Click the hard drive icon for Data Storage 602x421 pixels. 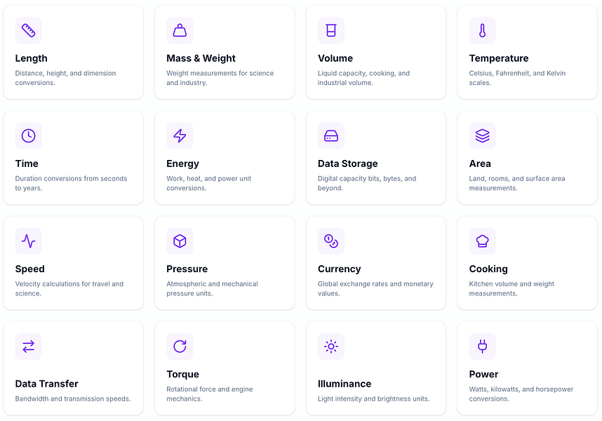click(331, 135)
